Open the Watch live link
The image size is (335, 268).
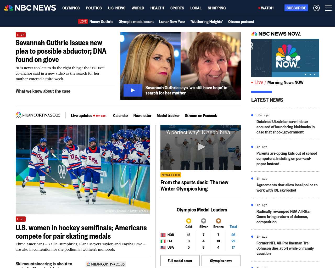[x=266, y=8]
